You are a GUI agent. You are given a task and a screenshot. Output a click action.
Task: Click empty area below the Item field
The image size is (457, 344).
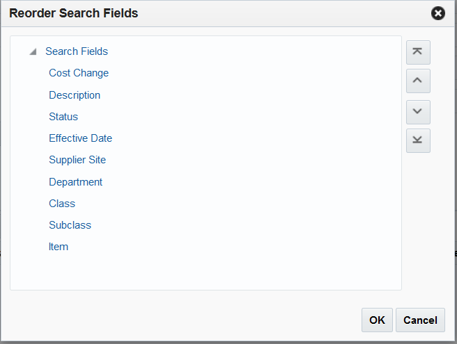pos(206,271)
